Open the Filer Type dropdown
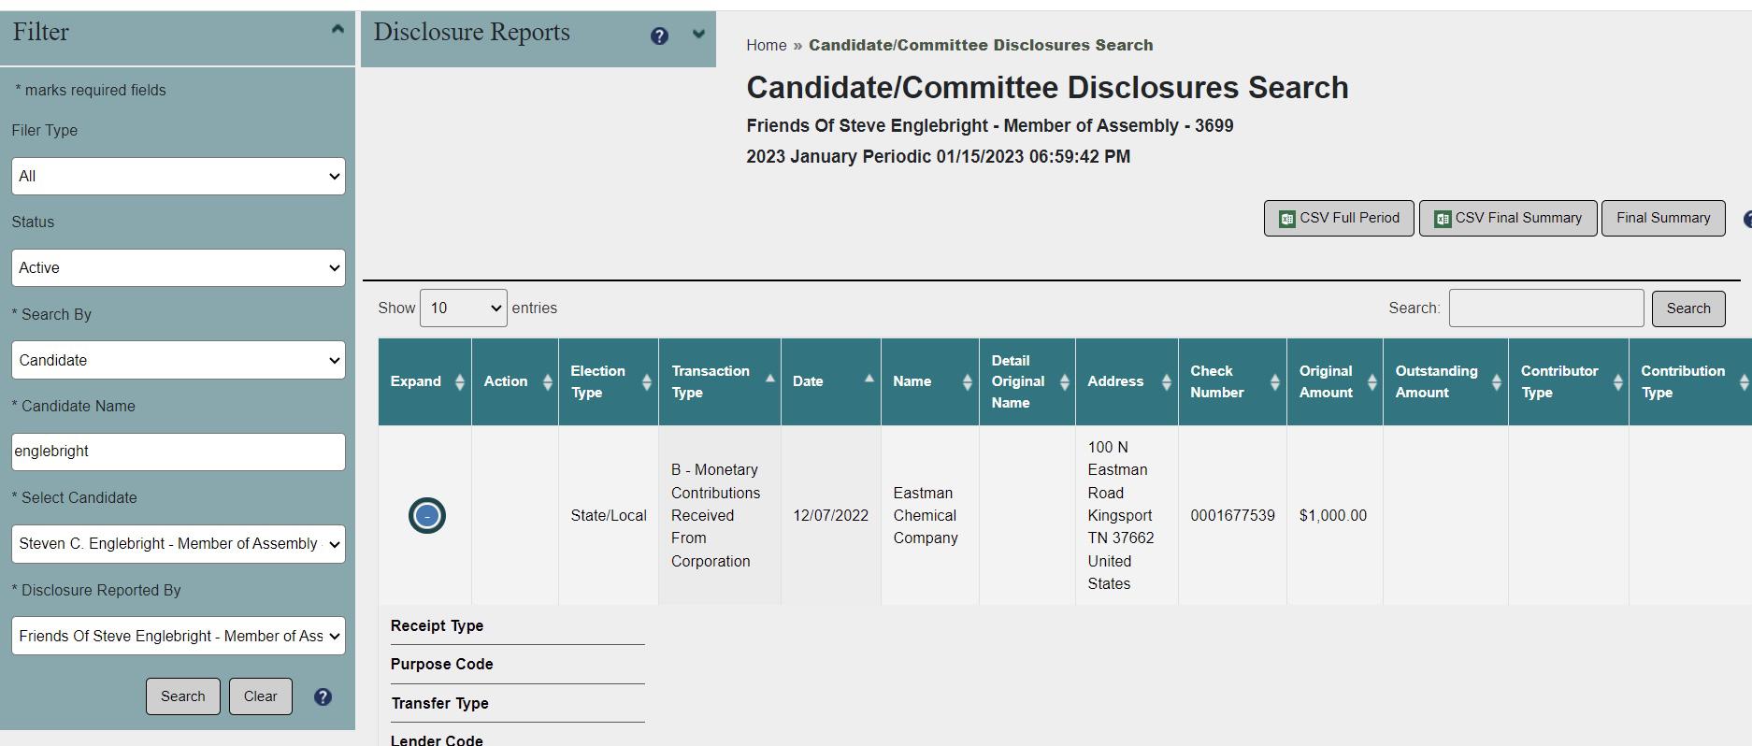The height and width of the screenshot is (746, 1752). (178, 177)
